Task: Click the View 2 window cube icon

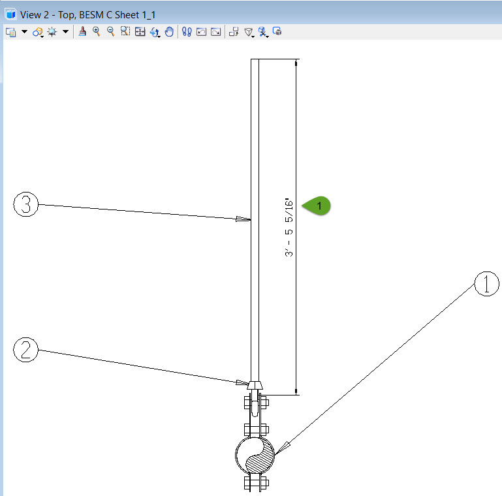Action: (x=11, y=14)
